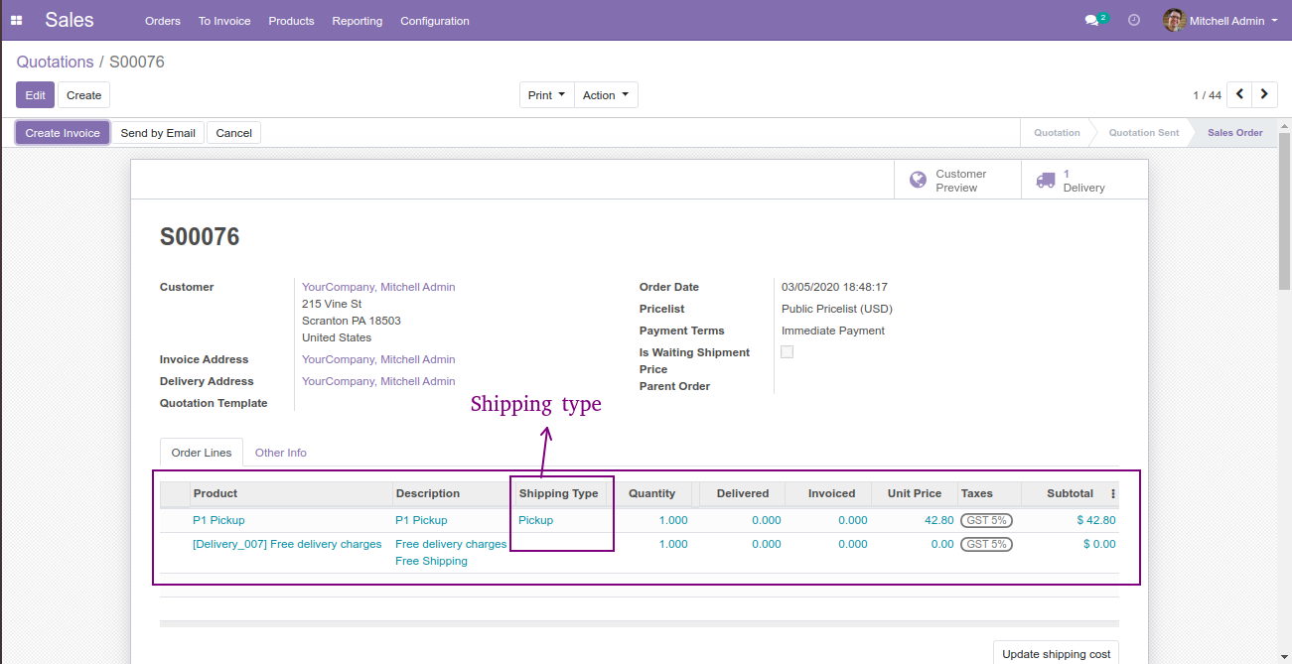Switch to the Other Info tab
Image resolution: width=1292 pixels, height=664 pixels.
pyautogui.click(x=281, y=453)
